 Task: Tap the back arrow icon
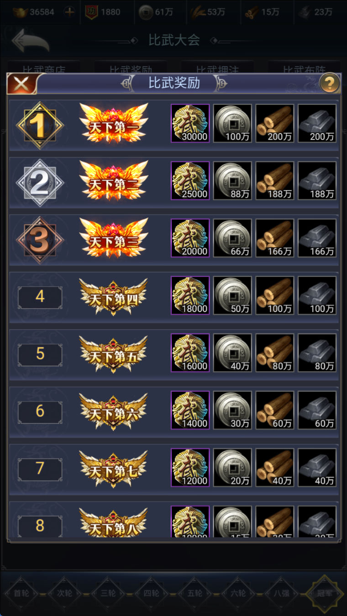tap(30, 41)
